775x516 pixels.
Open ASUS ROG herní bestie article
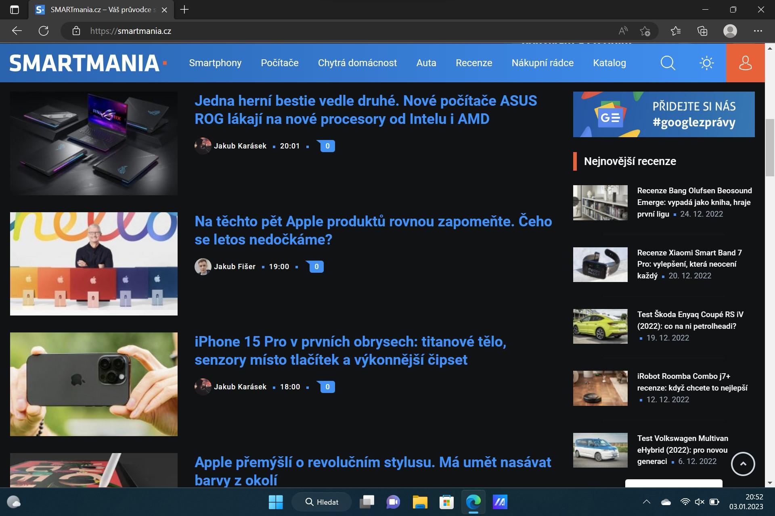[366, 110]
